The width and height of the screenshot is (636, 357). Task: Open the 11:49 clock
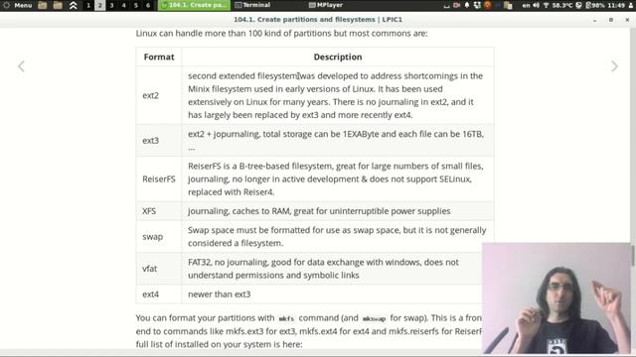[616, 5]
